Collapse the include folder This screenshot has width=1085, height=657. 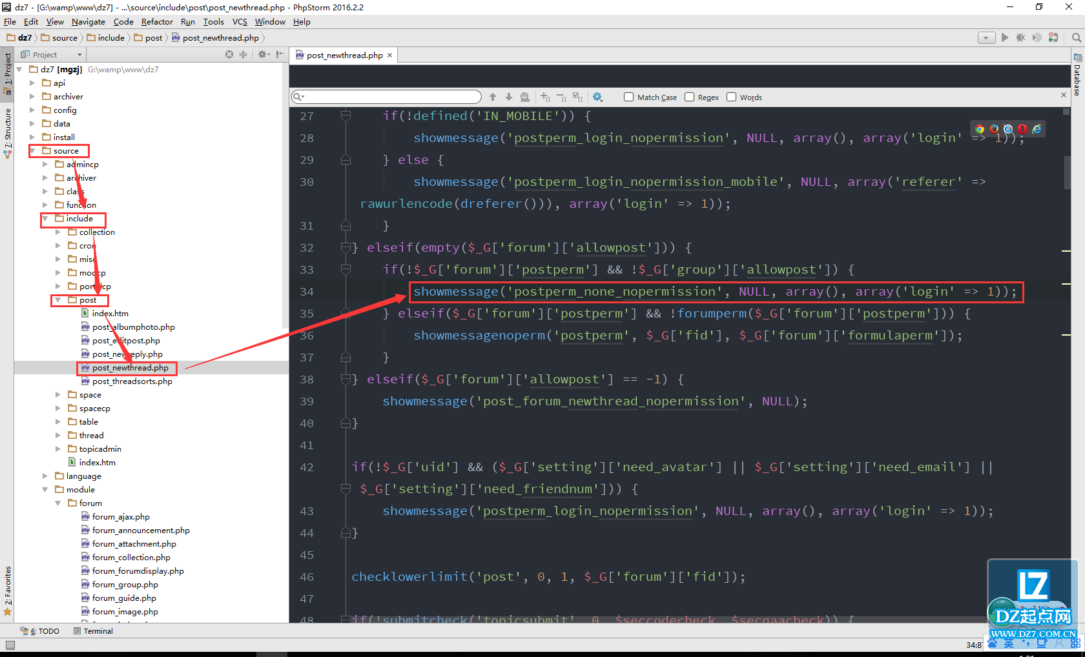pyautogui.click(x=45, y=219)
